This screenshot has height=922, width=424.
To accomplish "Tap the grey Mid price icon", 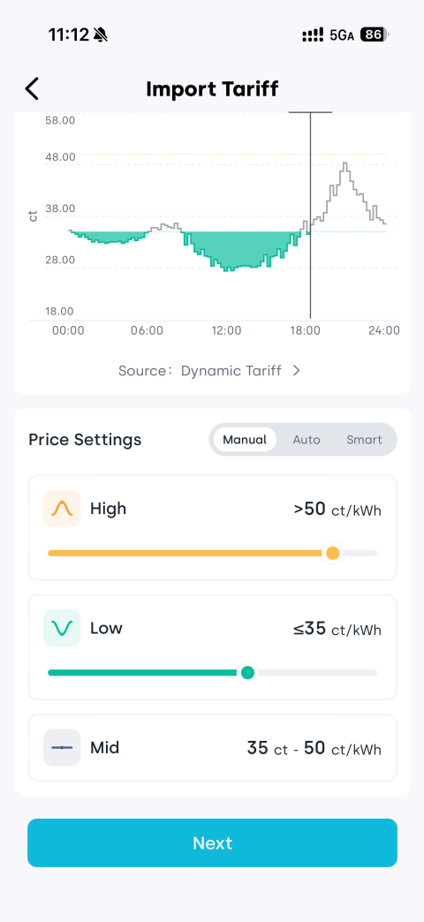I will [62, 747].
